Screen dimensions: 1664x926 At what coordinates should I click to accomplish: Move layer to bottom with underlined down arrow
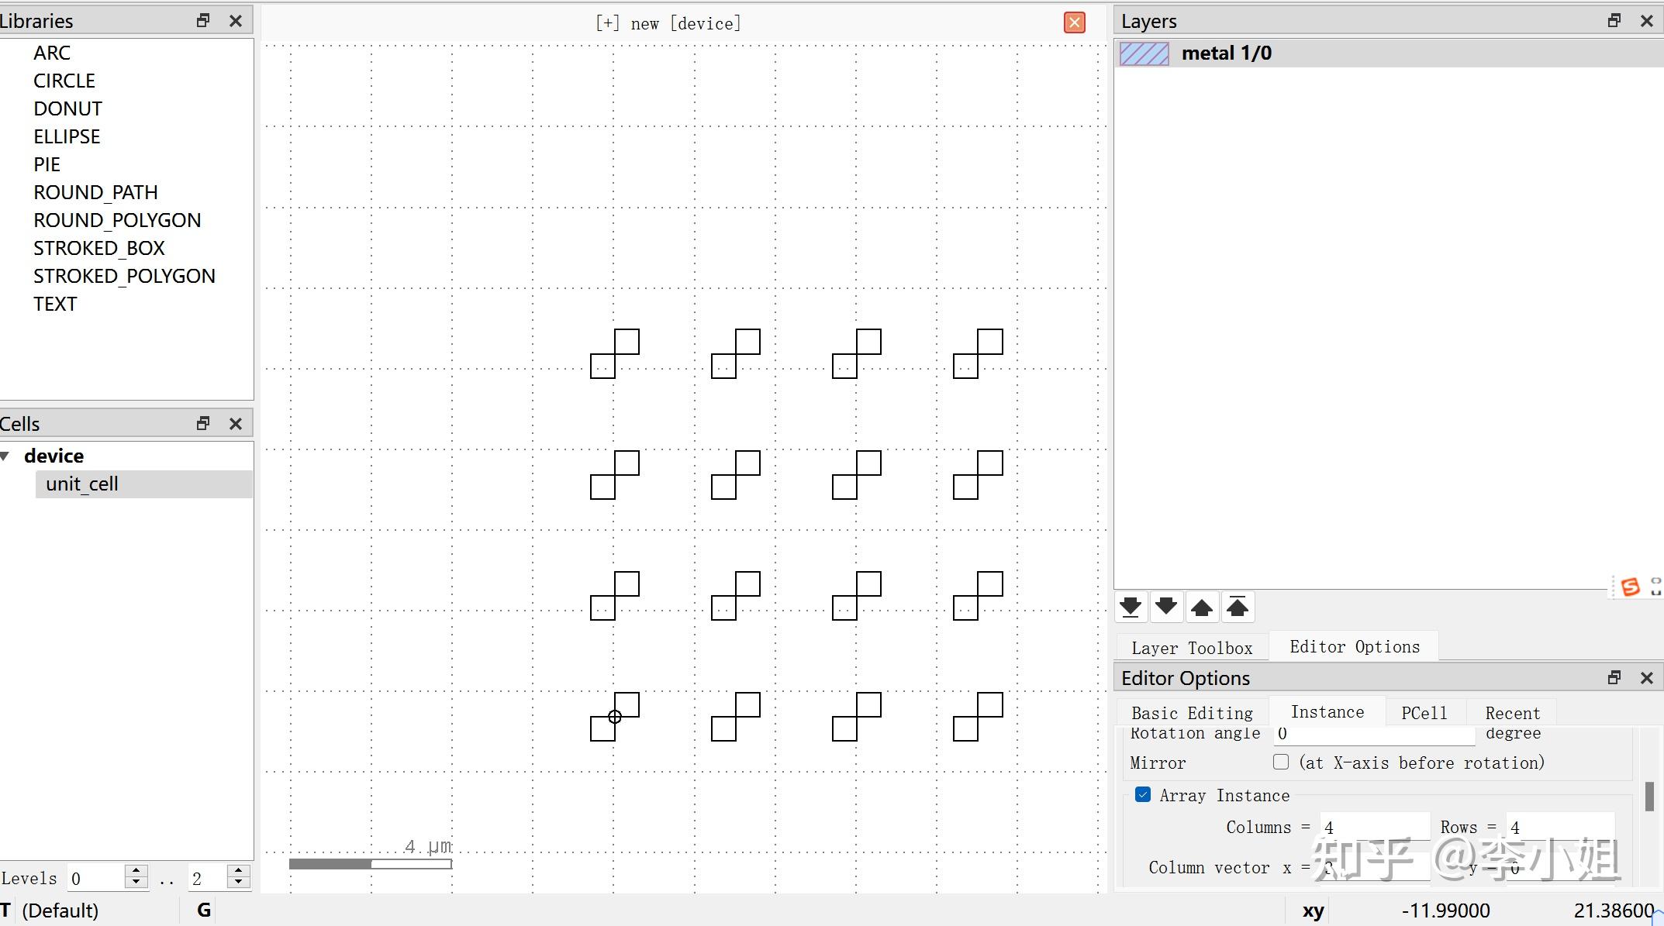1131,607
